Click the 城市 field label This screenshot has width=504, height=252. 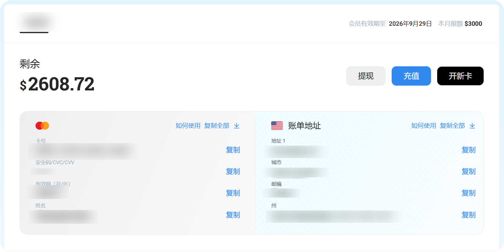pyautogui.click(x=276, y=163)
